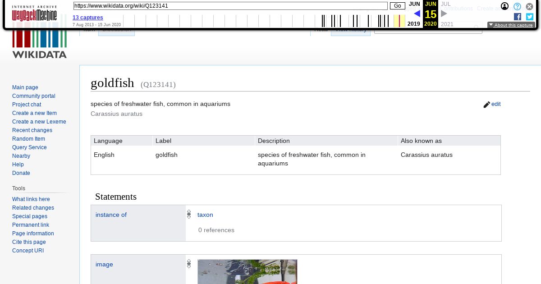
Task: Open Special pages
Action: [30, 216]
